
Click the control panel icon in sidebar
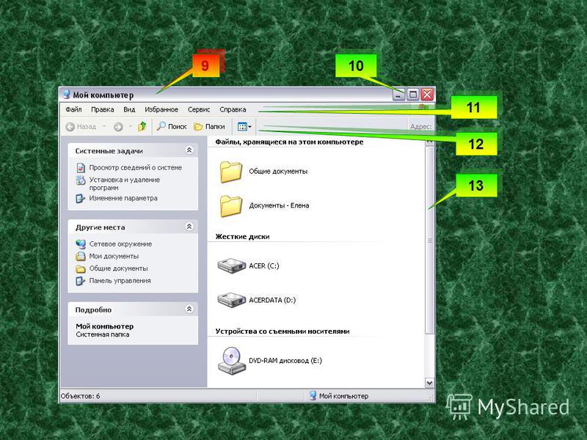(x=81, y=281)
